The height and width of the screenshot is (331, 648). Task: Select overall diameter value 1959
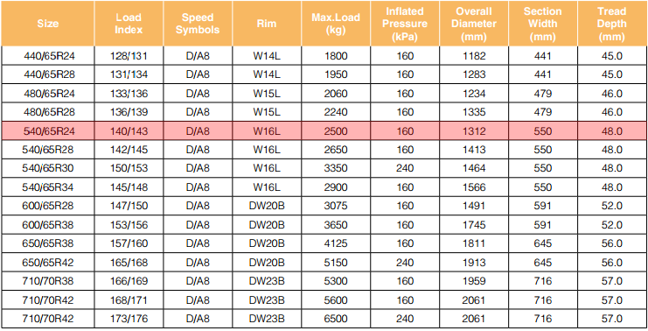[474, 281]
